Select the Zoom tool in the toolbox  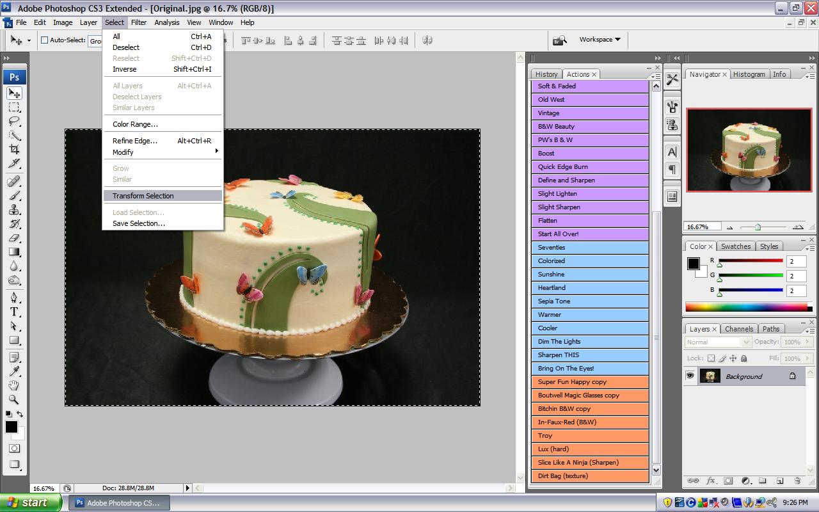tap(14, 399)
